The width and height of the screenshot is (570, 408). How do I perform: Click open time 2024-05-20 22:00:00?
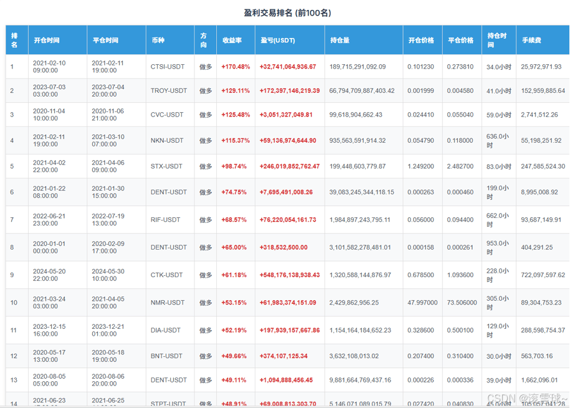49,275
